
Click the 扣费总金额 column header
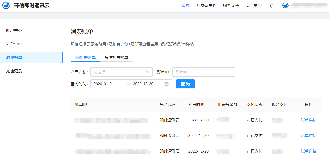[228, 105]
